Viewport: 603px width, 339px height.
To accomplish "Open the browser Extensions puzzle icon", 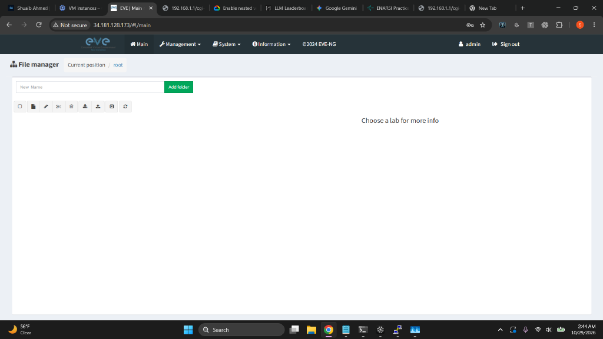I will tap(559, 25).
